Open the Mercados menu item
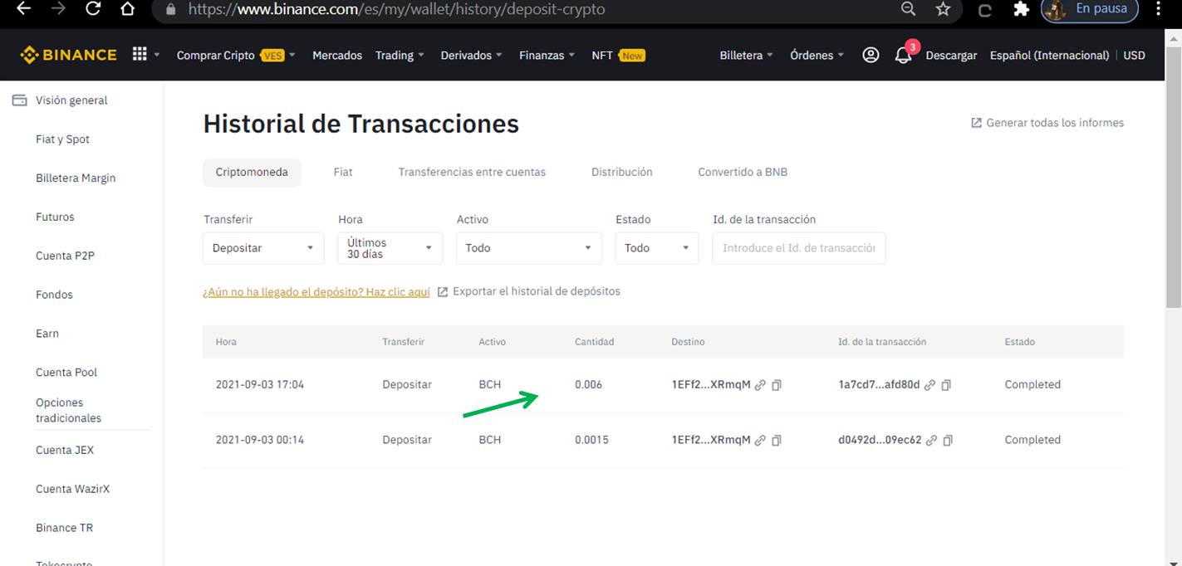1182x566 pixels. [337, 56]
